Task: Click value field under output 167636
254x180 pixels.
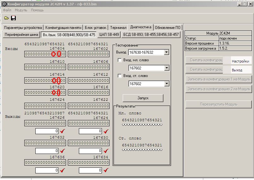Action: click(47, 170)
